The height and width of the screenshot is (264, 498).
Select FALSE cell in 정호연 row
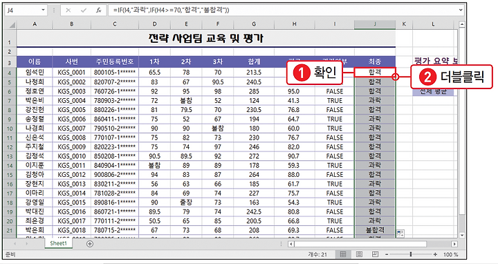click(335, 91)
